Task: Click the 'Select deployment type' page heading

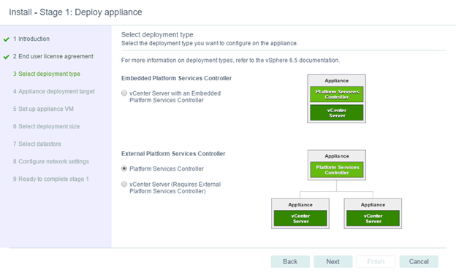Action: tap(157, 34)
